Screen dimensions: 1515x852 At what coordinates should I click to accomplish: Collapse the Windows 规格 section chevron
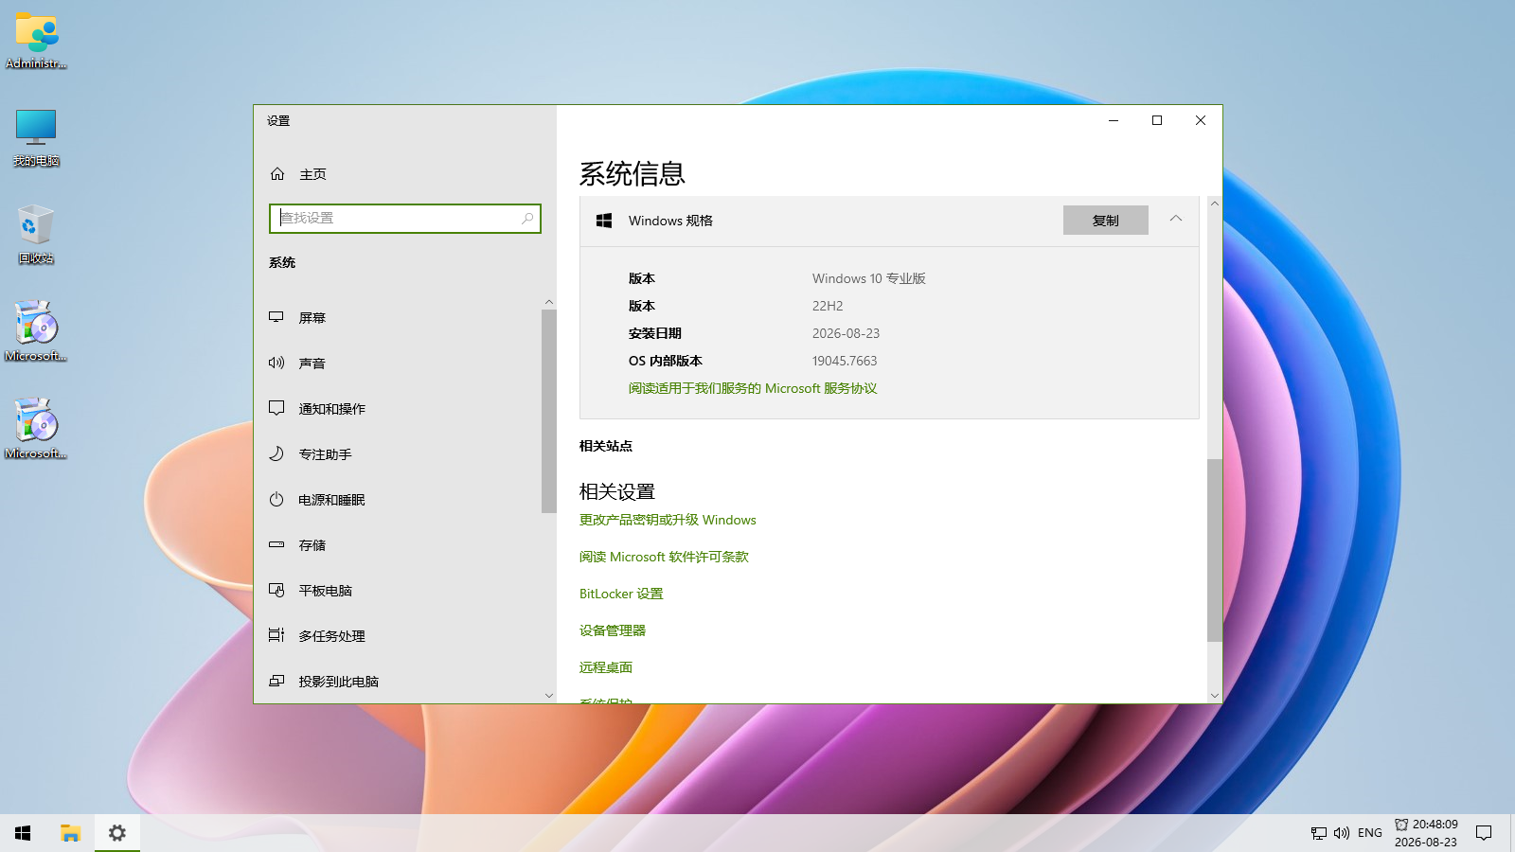(x=1176, y=219)
